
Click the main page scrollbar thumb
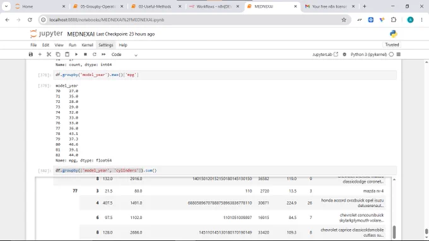coord(426,231)
